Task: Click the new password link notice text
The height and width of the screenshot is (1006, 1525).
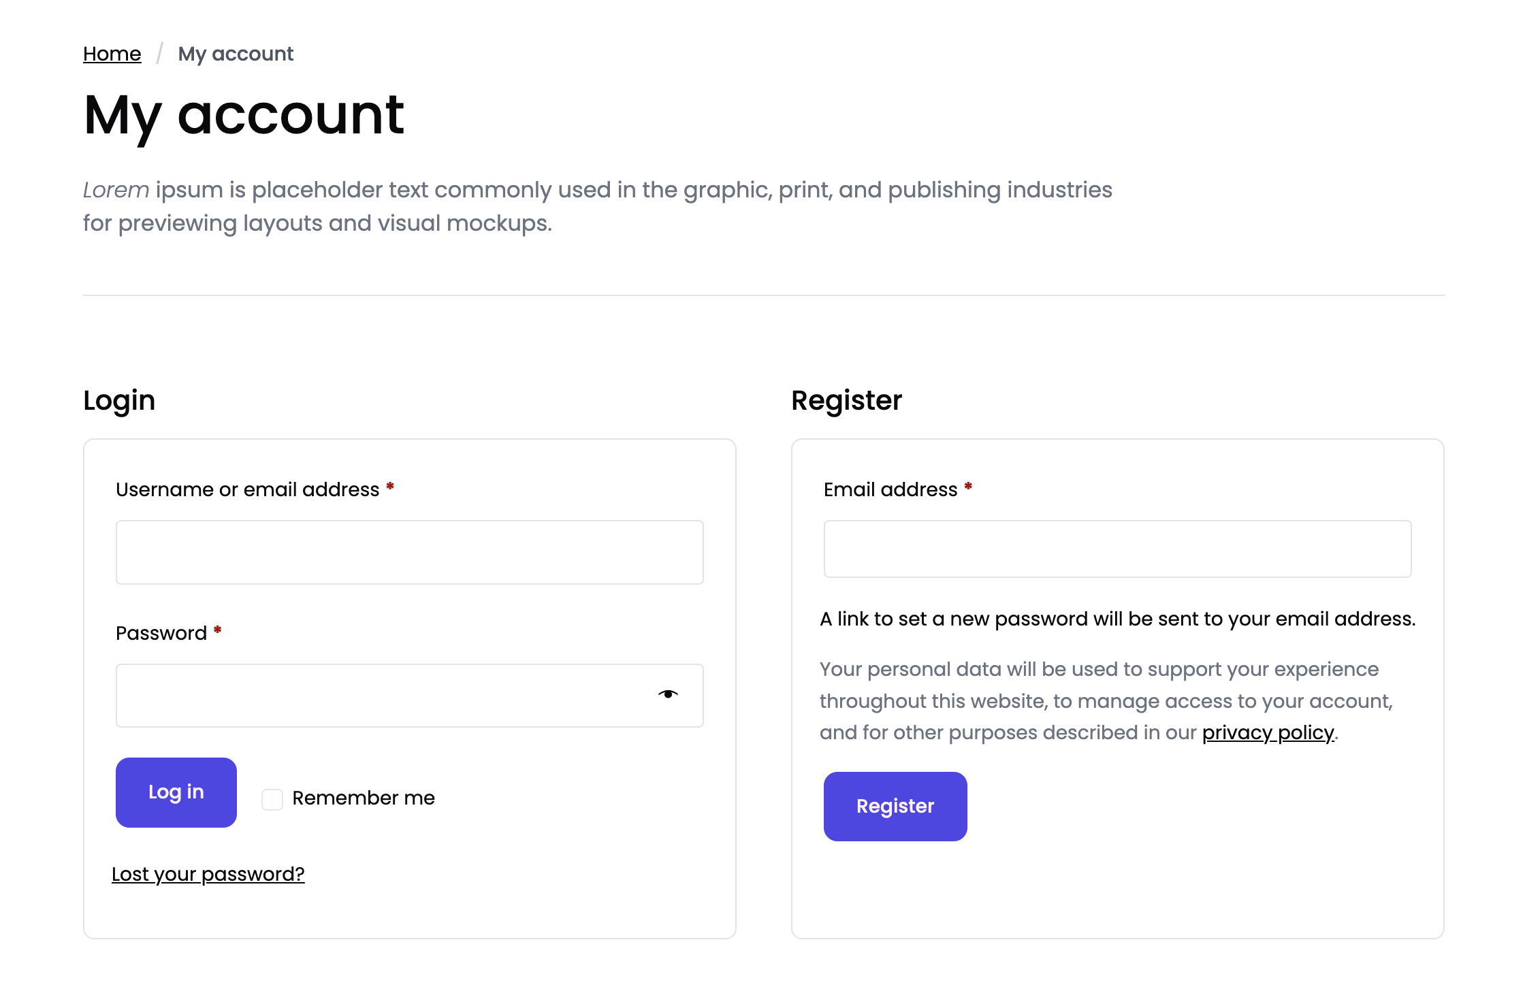Action: tap(1117, 619)
